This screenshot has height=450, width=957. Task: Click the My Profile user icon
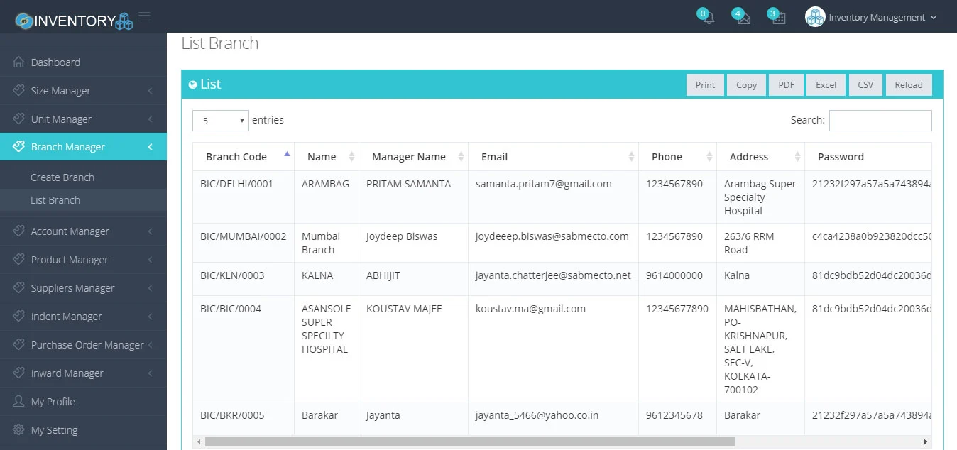(x=19, y=402)
